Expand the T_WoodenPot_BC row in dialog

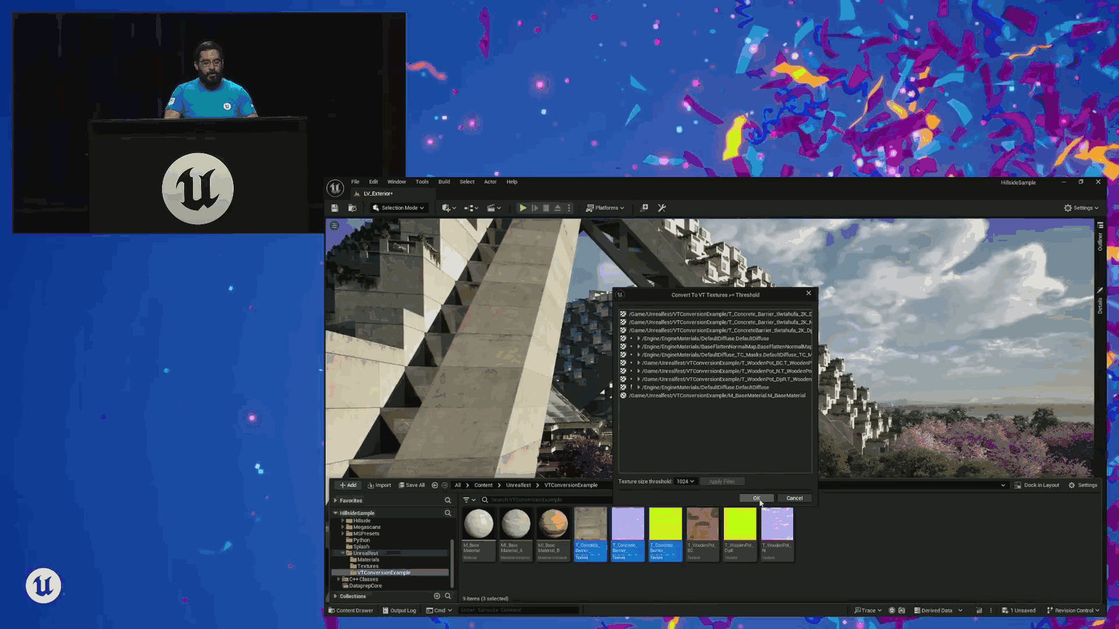click(639, 363)
